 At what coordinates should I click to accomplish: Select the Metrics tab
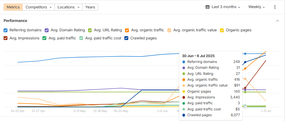(13, 7)
